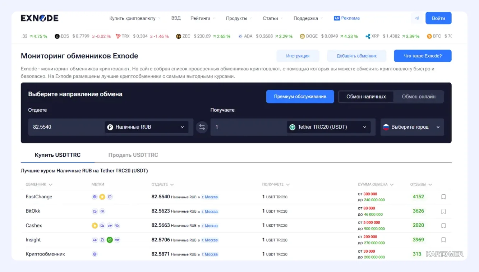
Task: Switch to Обмен онлайн mode
Action: [419, 97]
